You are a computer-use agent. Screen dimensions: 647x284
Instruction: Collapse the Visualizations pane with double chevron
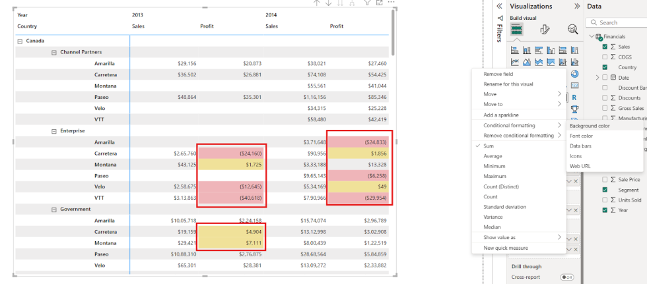coord(499,6)
